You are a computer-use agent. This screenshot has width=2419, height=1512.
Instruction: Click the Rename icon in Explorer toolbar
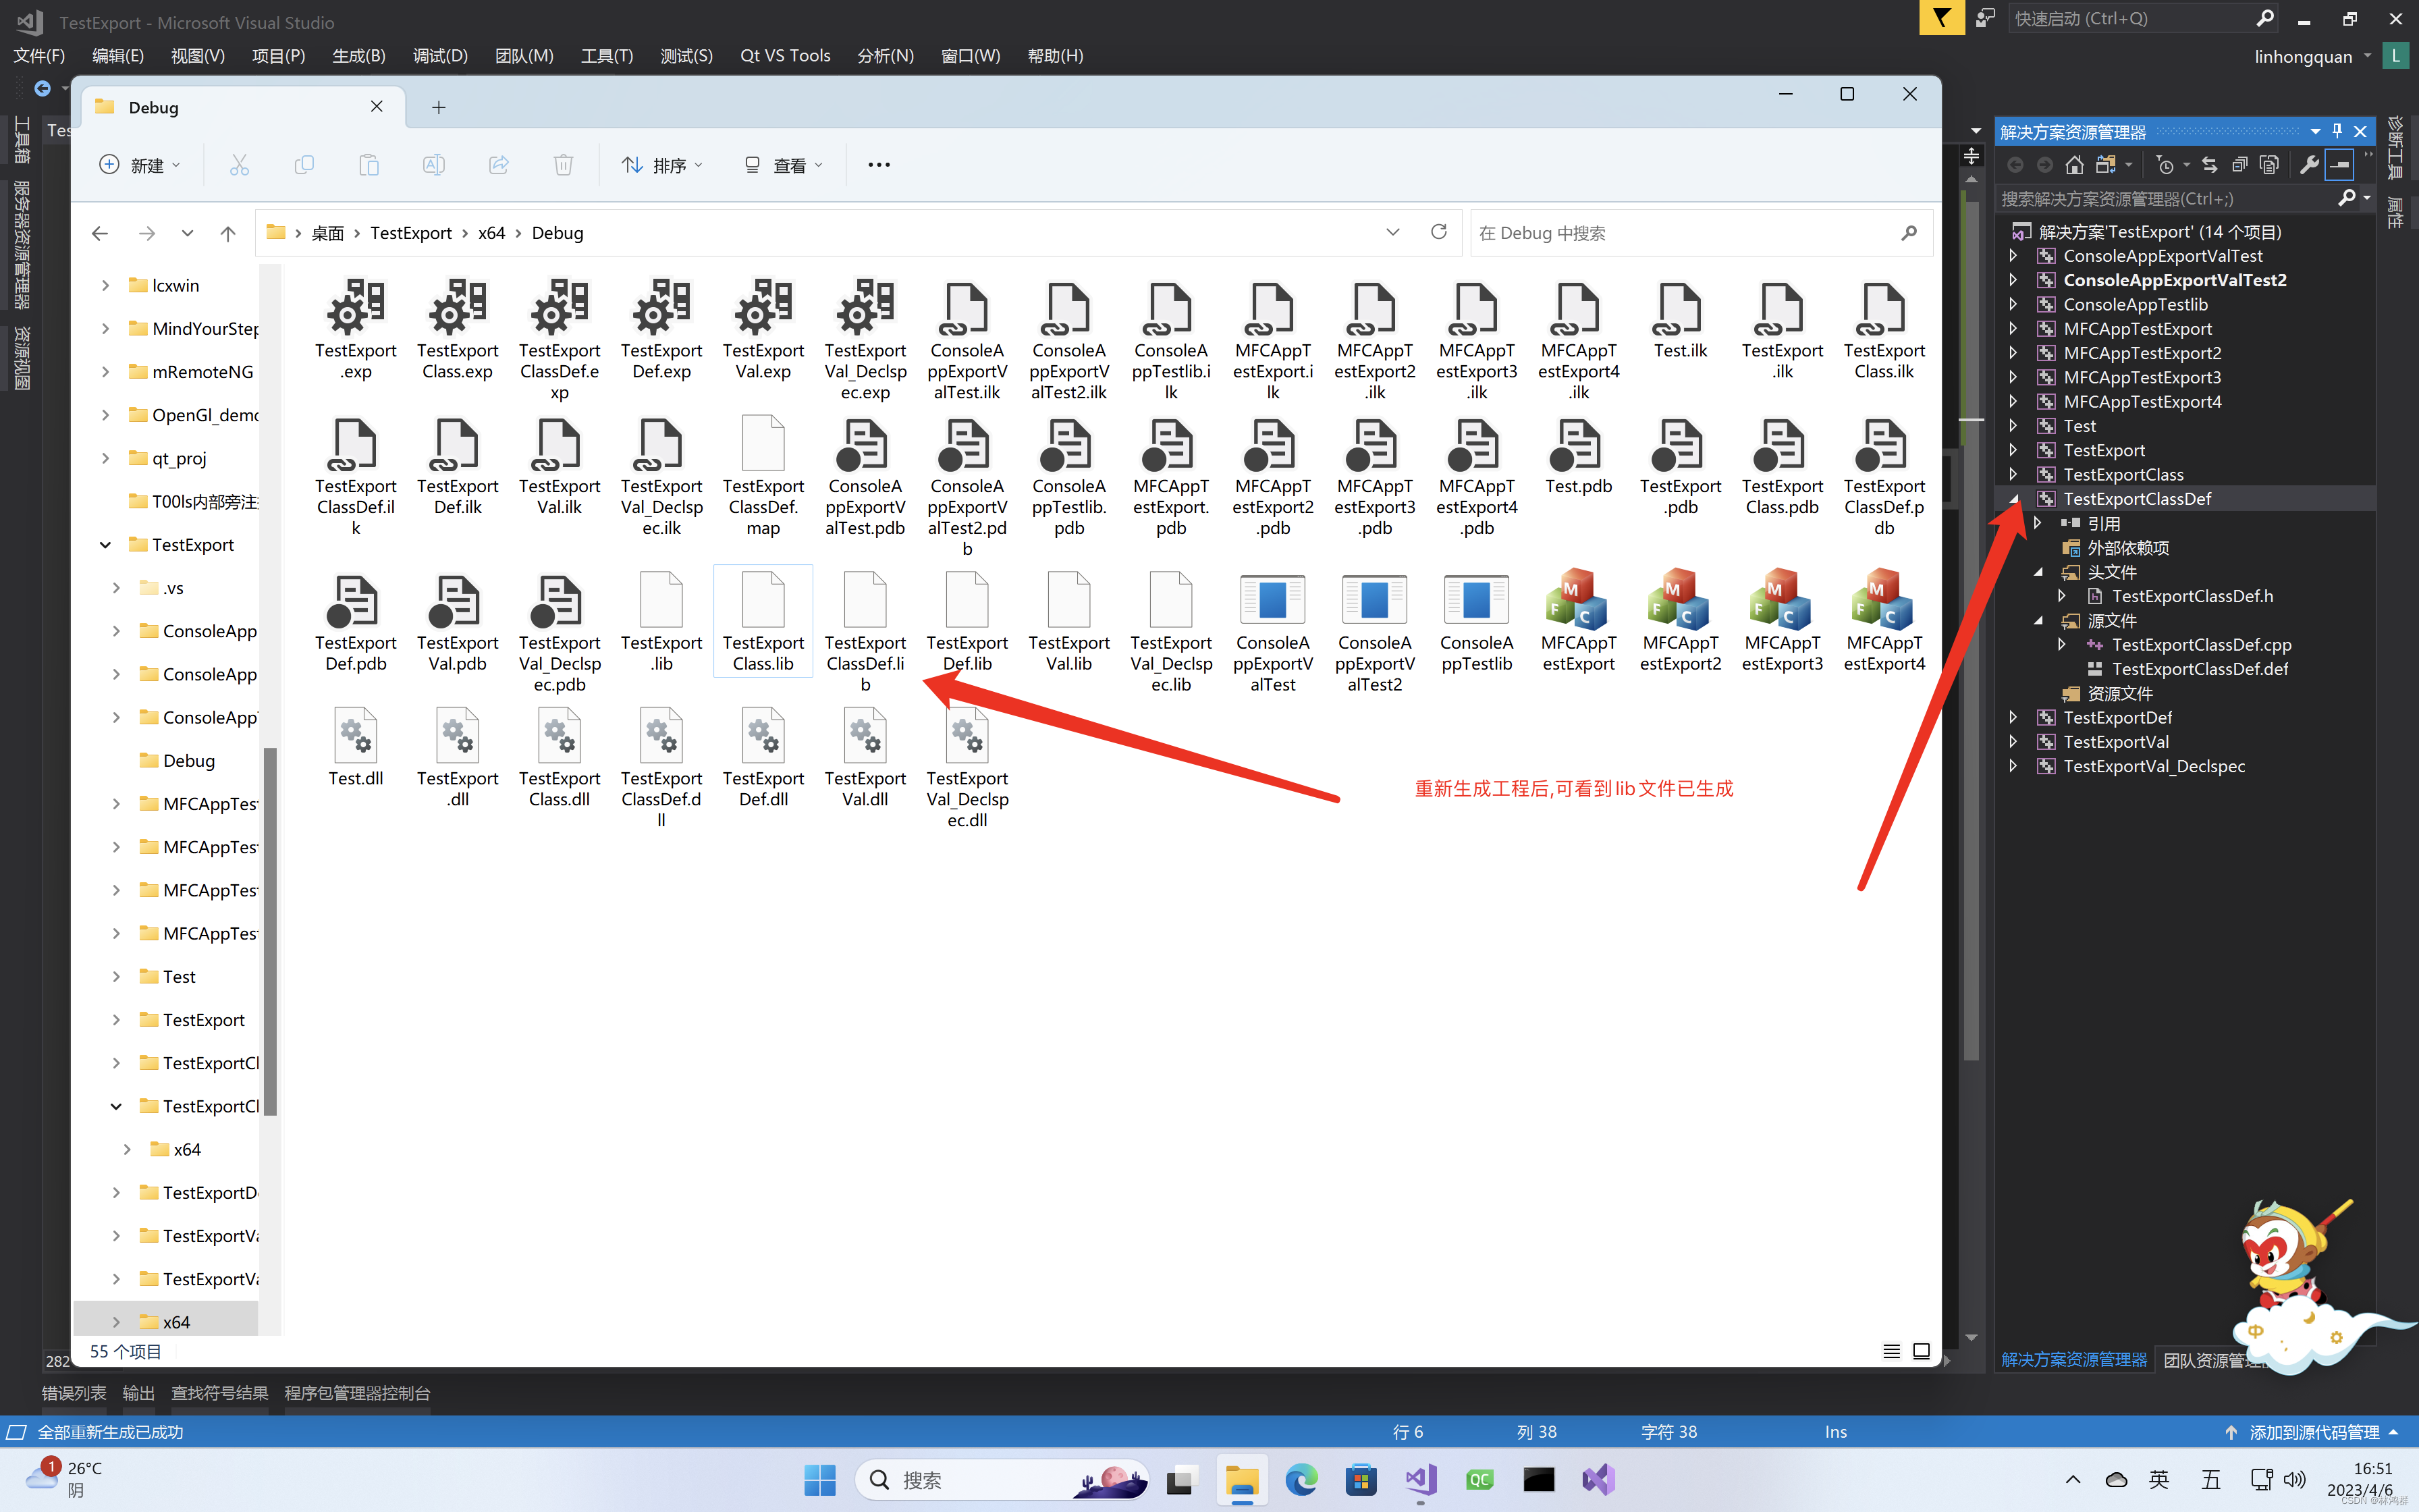click(x=434, y=165)
